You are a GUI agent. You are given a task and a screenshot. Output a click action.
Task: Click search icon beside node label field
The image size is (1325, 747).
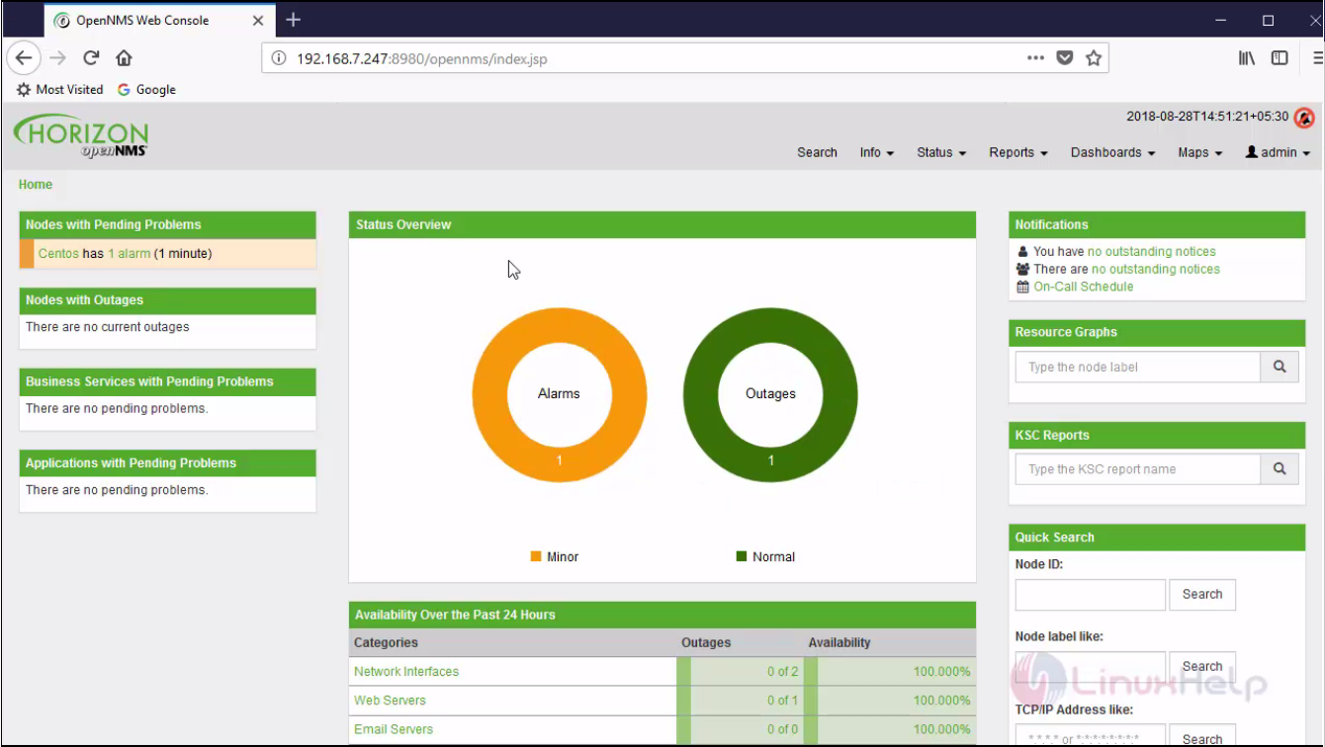(x=1280, y=367)
